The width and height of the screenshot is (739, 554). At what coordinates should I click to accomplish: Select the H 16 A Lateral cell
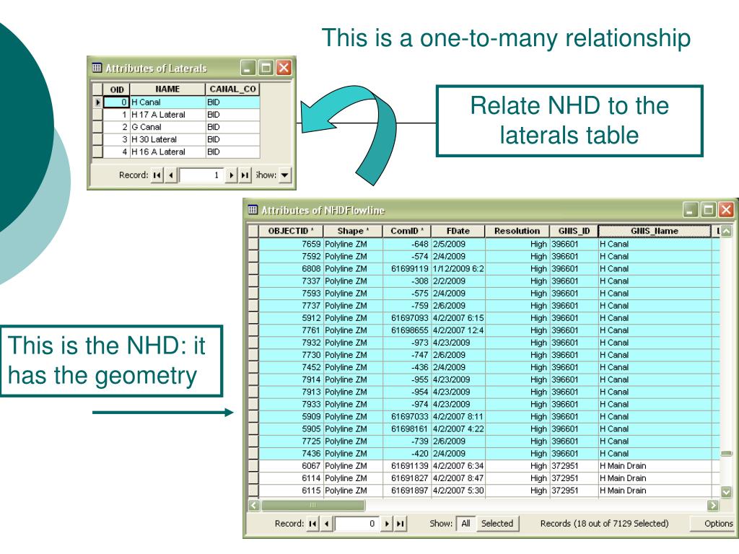point(167,151)
